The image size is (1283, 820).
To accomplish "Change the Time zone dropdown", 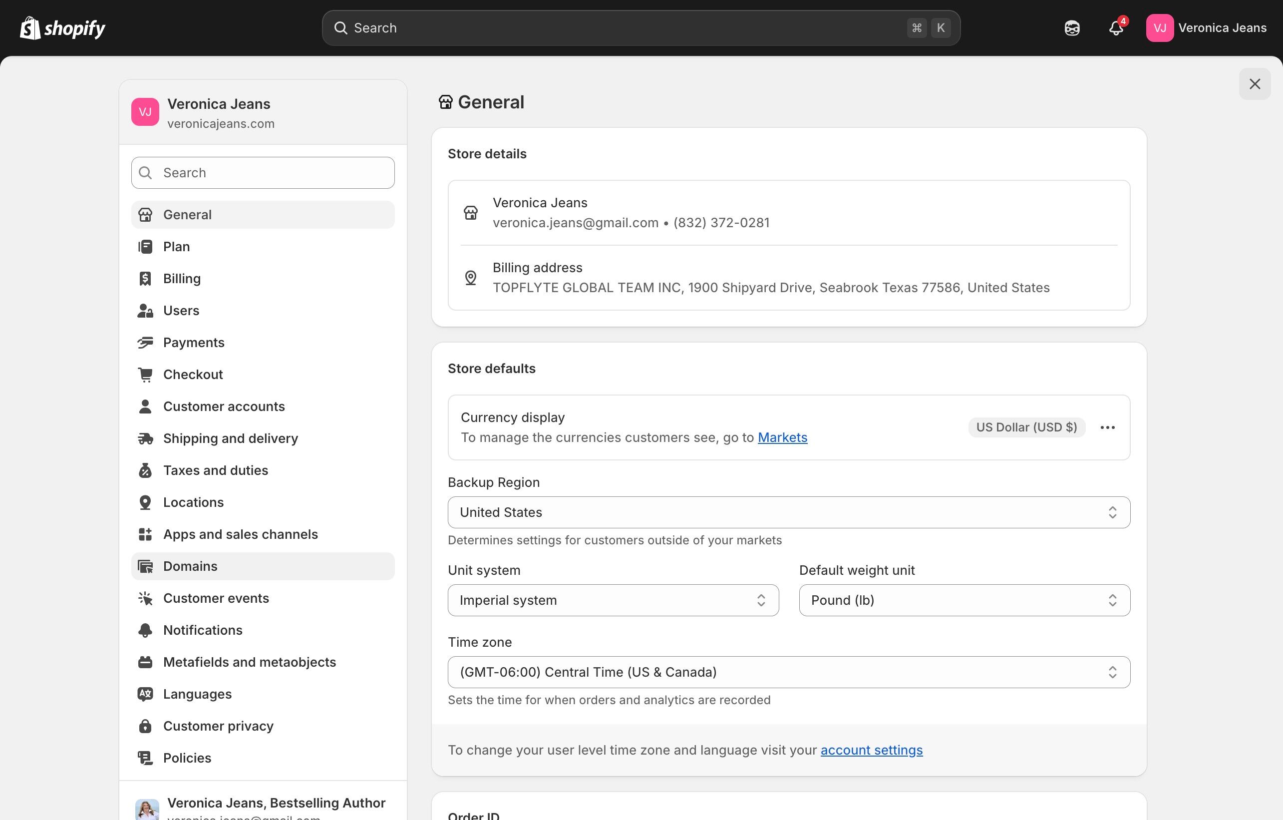I will (x=789, y=672).
